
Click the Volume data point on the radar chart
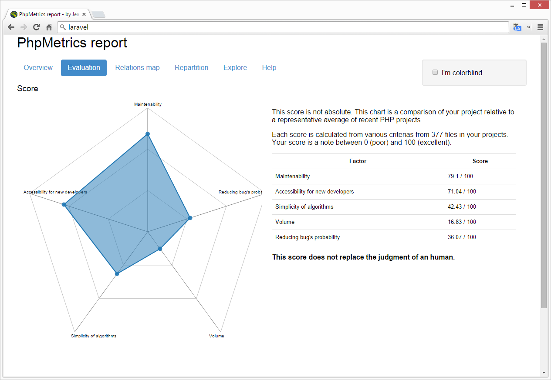click(160, 249)
